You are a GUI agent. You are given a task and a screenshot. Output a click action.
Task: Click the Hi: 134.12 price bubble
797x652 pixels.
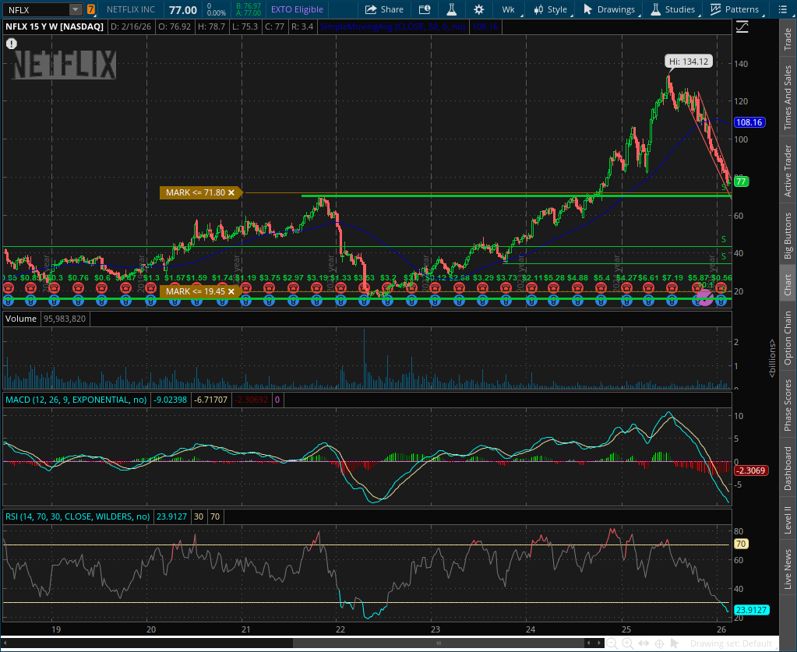689,62
